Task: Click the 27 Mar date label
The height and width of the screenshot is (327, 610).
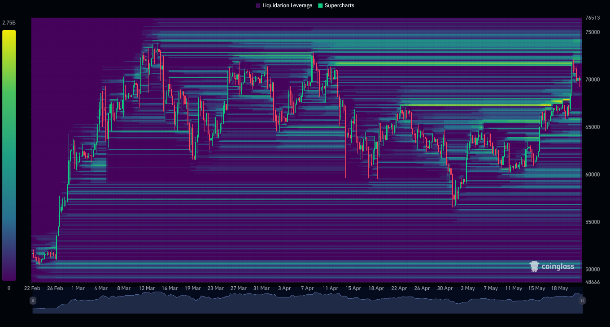Action: click(239, 288)
